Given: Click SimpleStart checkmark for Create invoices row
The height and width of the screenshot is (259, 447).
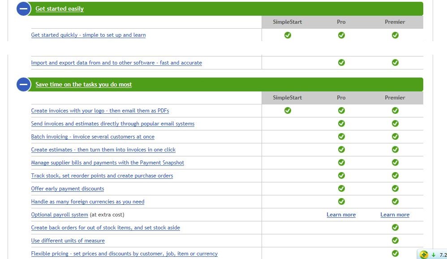Looking at the screenshot, I should tap(288, 110).
